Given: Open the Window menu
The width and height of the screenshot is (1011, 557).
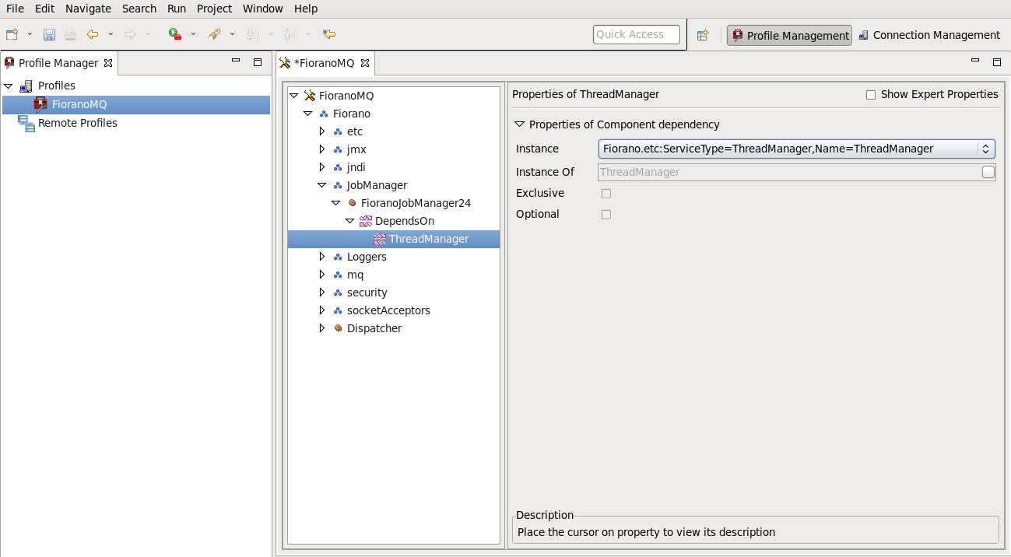Looking at the screenshot, I should 263,9.
